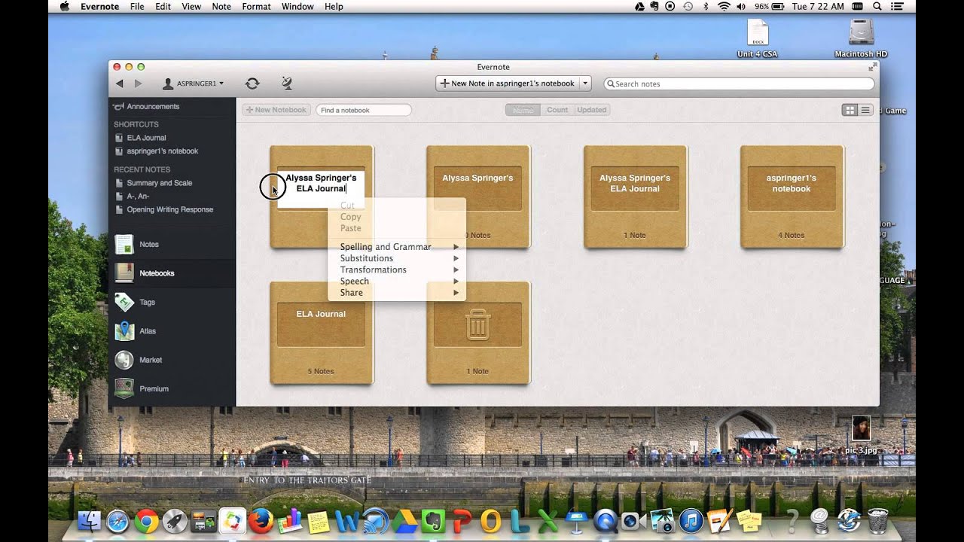Screen dimensions: 964x542
Task: Select Macintosh HD drive on desktop
Action: [861, 38]
